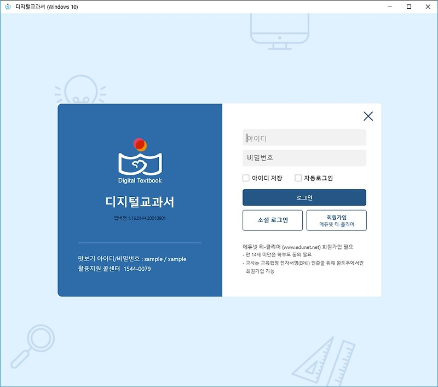The image size is (438, 387).
Task: Click the app icon in the title bar
Action: tap(8, 7)
